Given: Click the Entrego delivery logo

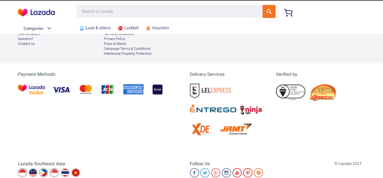Looking at the screenshot, I should [213, 110].
